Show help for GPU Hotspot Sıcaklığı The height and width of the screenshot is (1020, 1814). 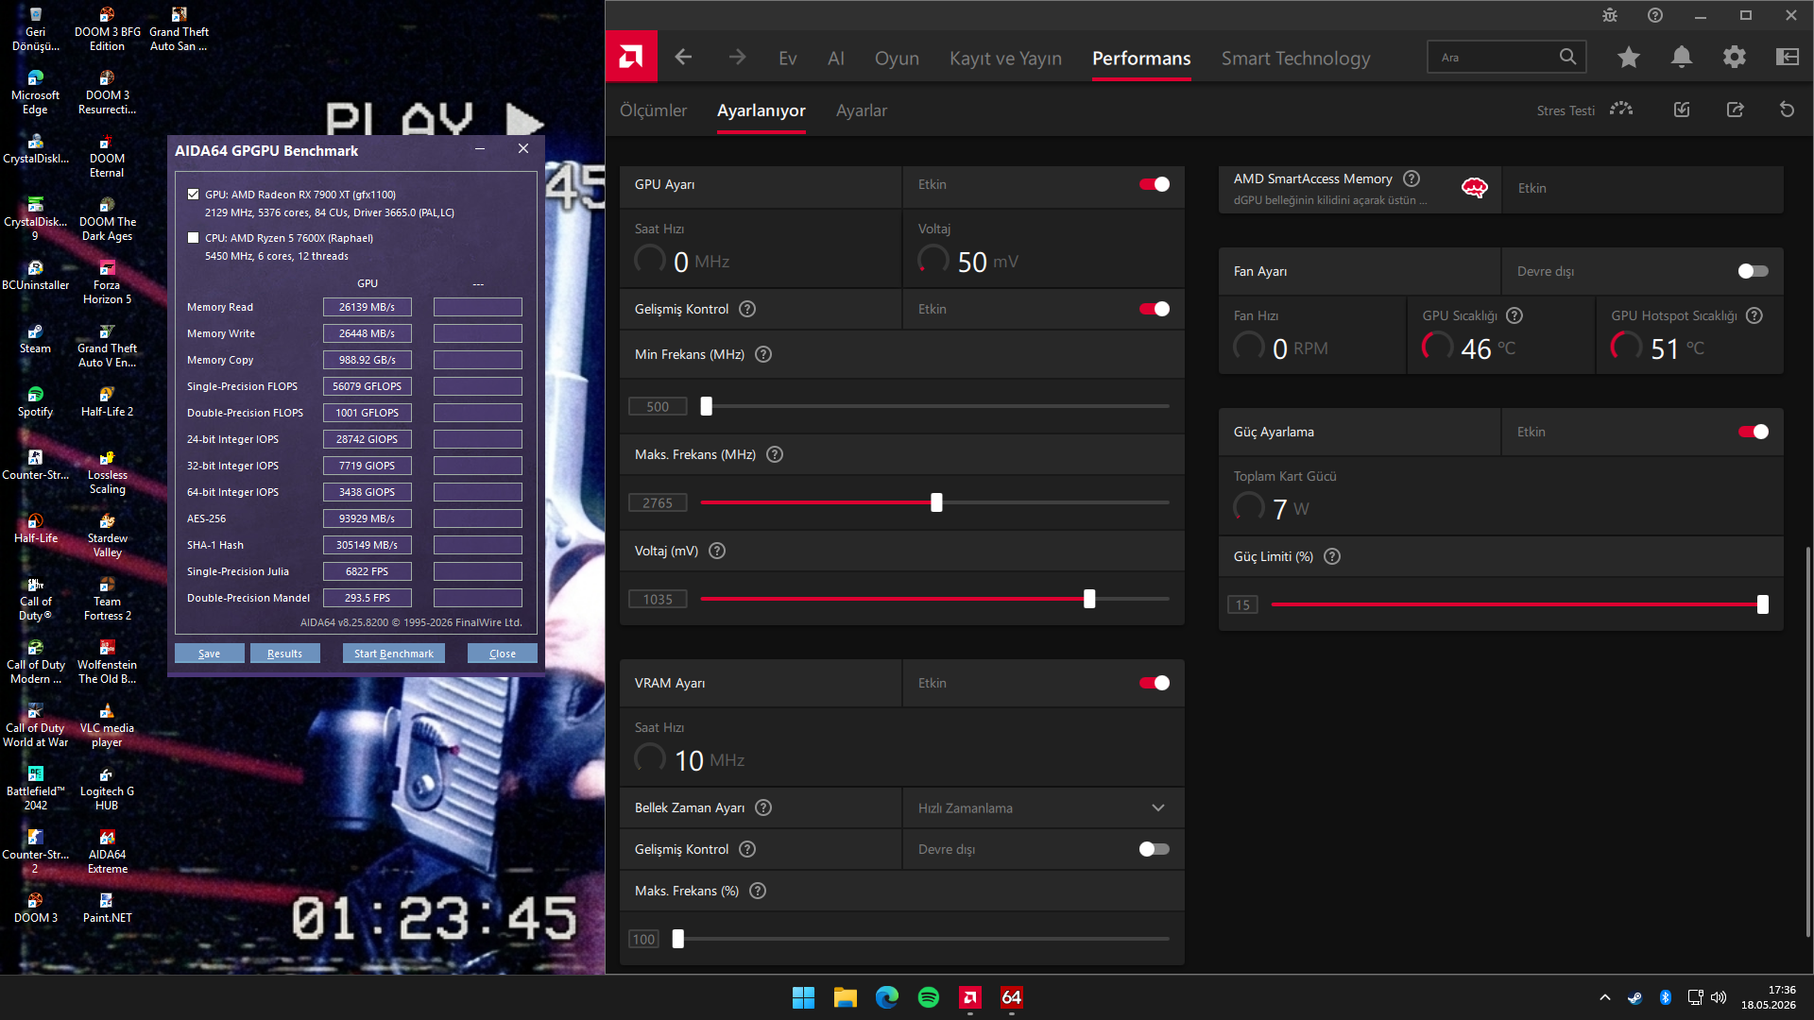[x=1754, y=315]
